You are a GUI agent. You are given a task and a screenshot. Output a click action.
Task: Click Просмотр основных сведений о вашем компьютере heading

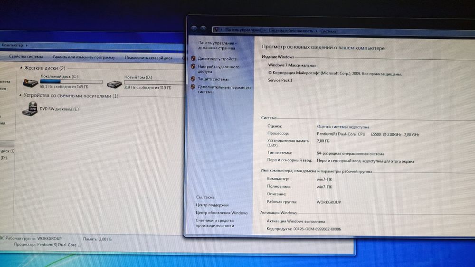click(x=323, y=47)
